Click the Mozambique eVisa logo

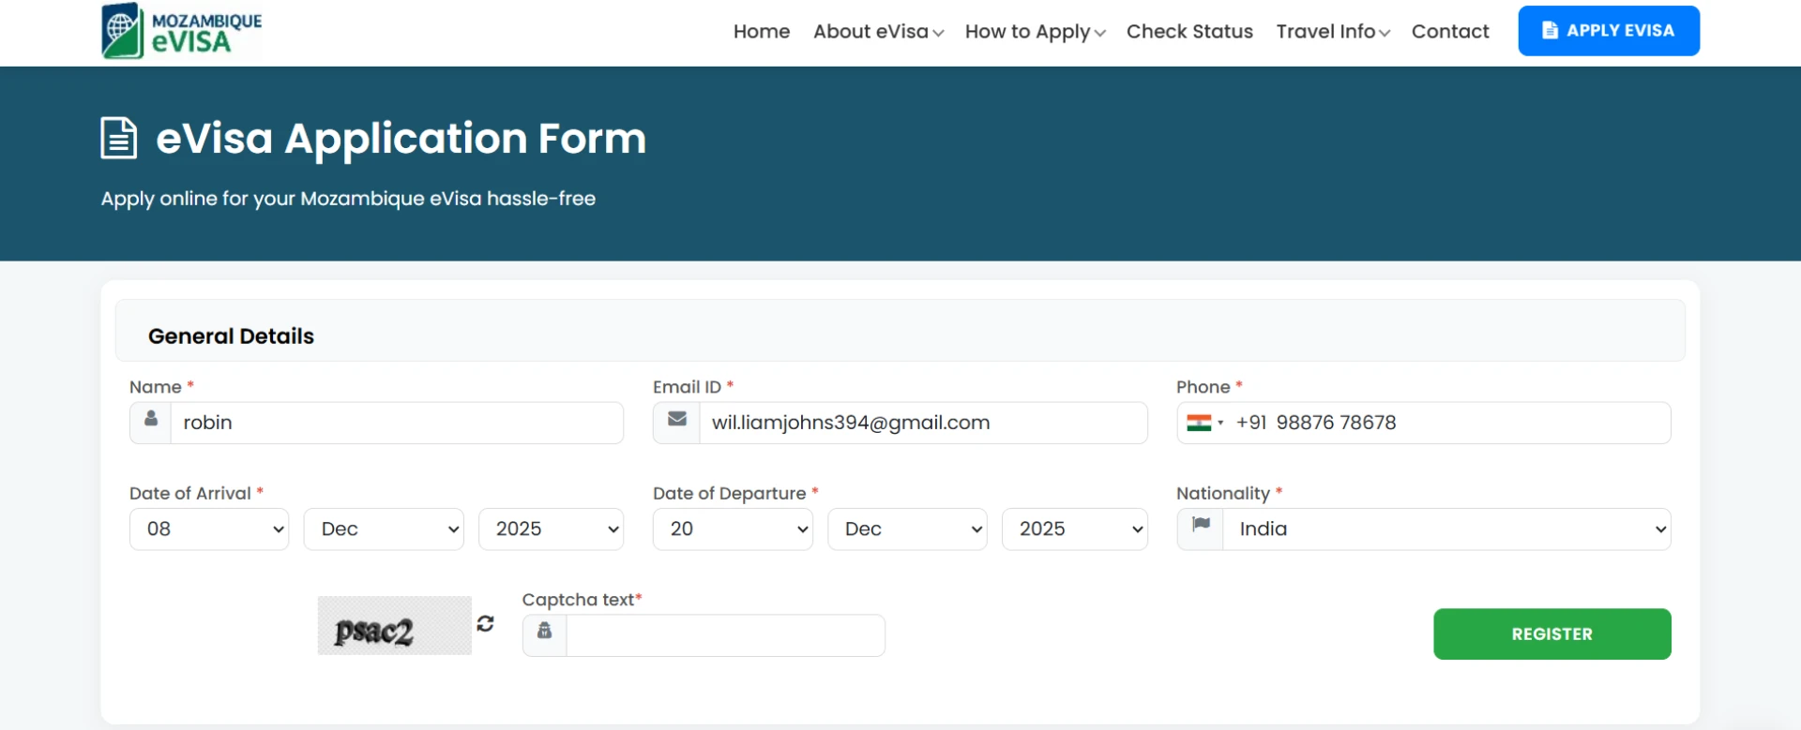[x=181, y=32]
